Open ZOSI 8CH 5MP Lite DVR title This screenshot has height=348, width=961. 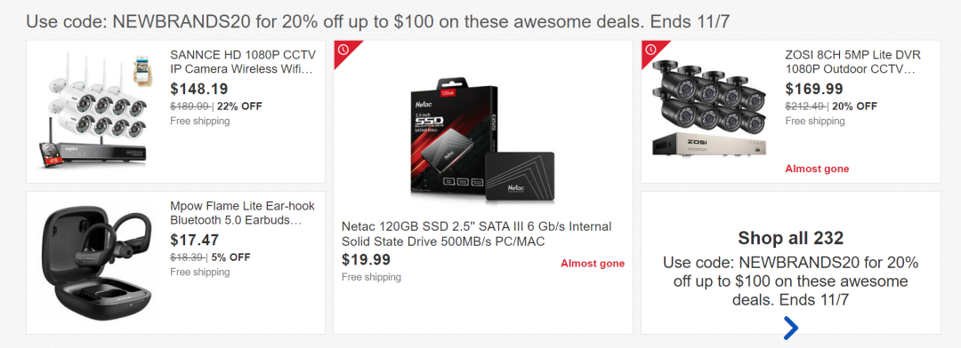pos(852,62)
